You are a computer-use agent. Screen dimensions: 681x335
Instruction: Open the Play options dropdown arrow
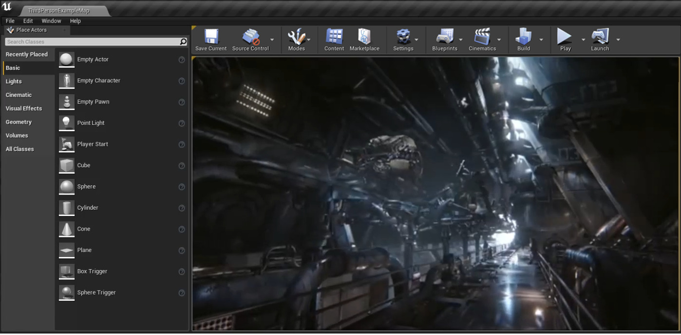[583, 40]
